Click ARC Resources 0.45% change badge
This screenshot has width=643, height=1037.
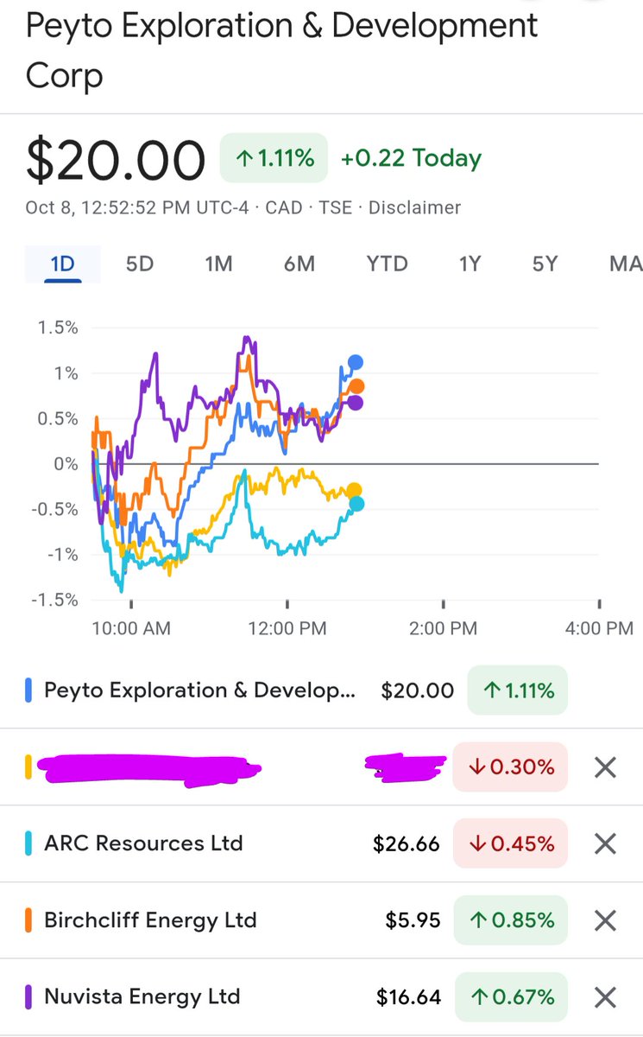[x=510, y=843]
